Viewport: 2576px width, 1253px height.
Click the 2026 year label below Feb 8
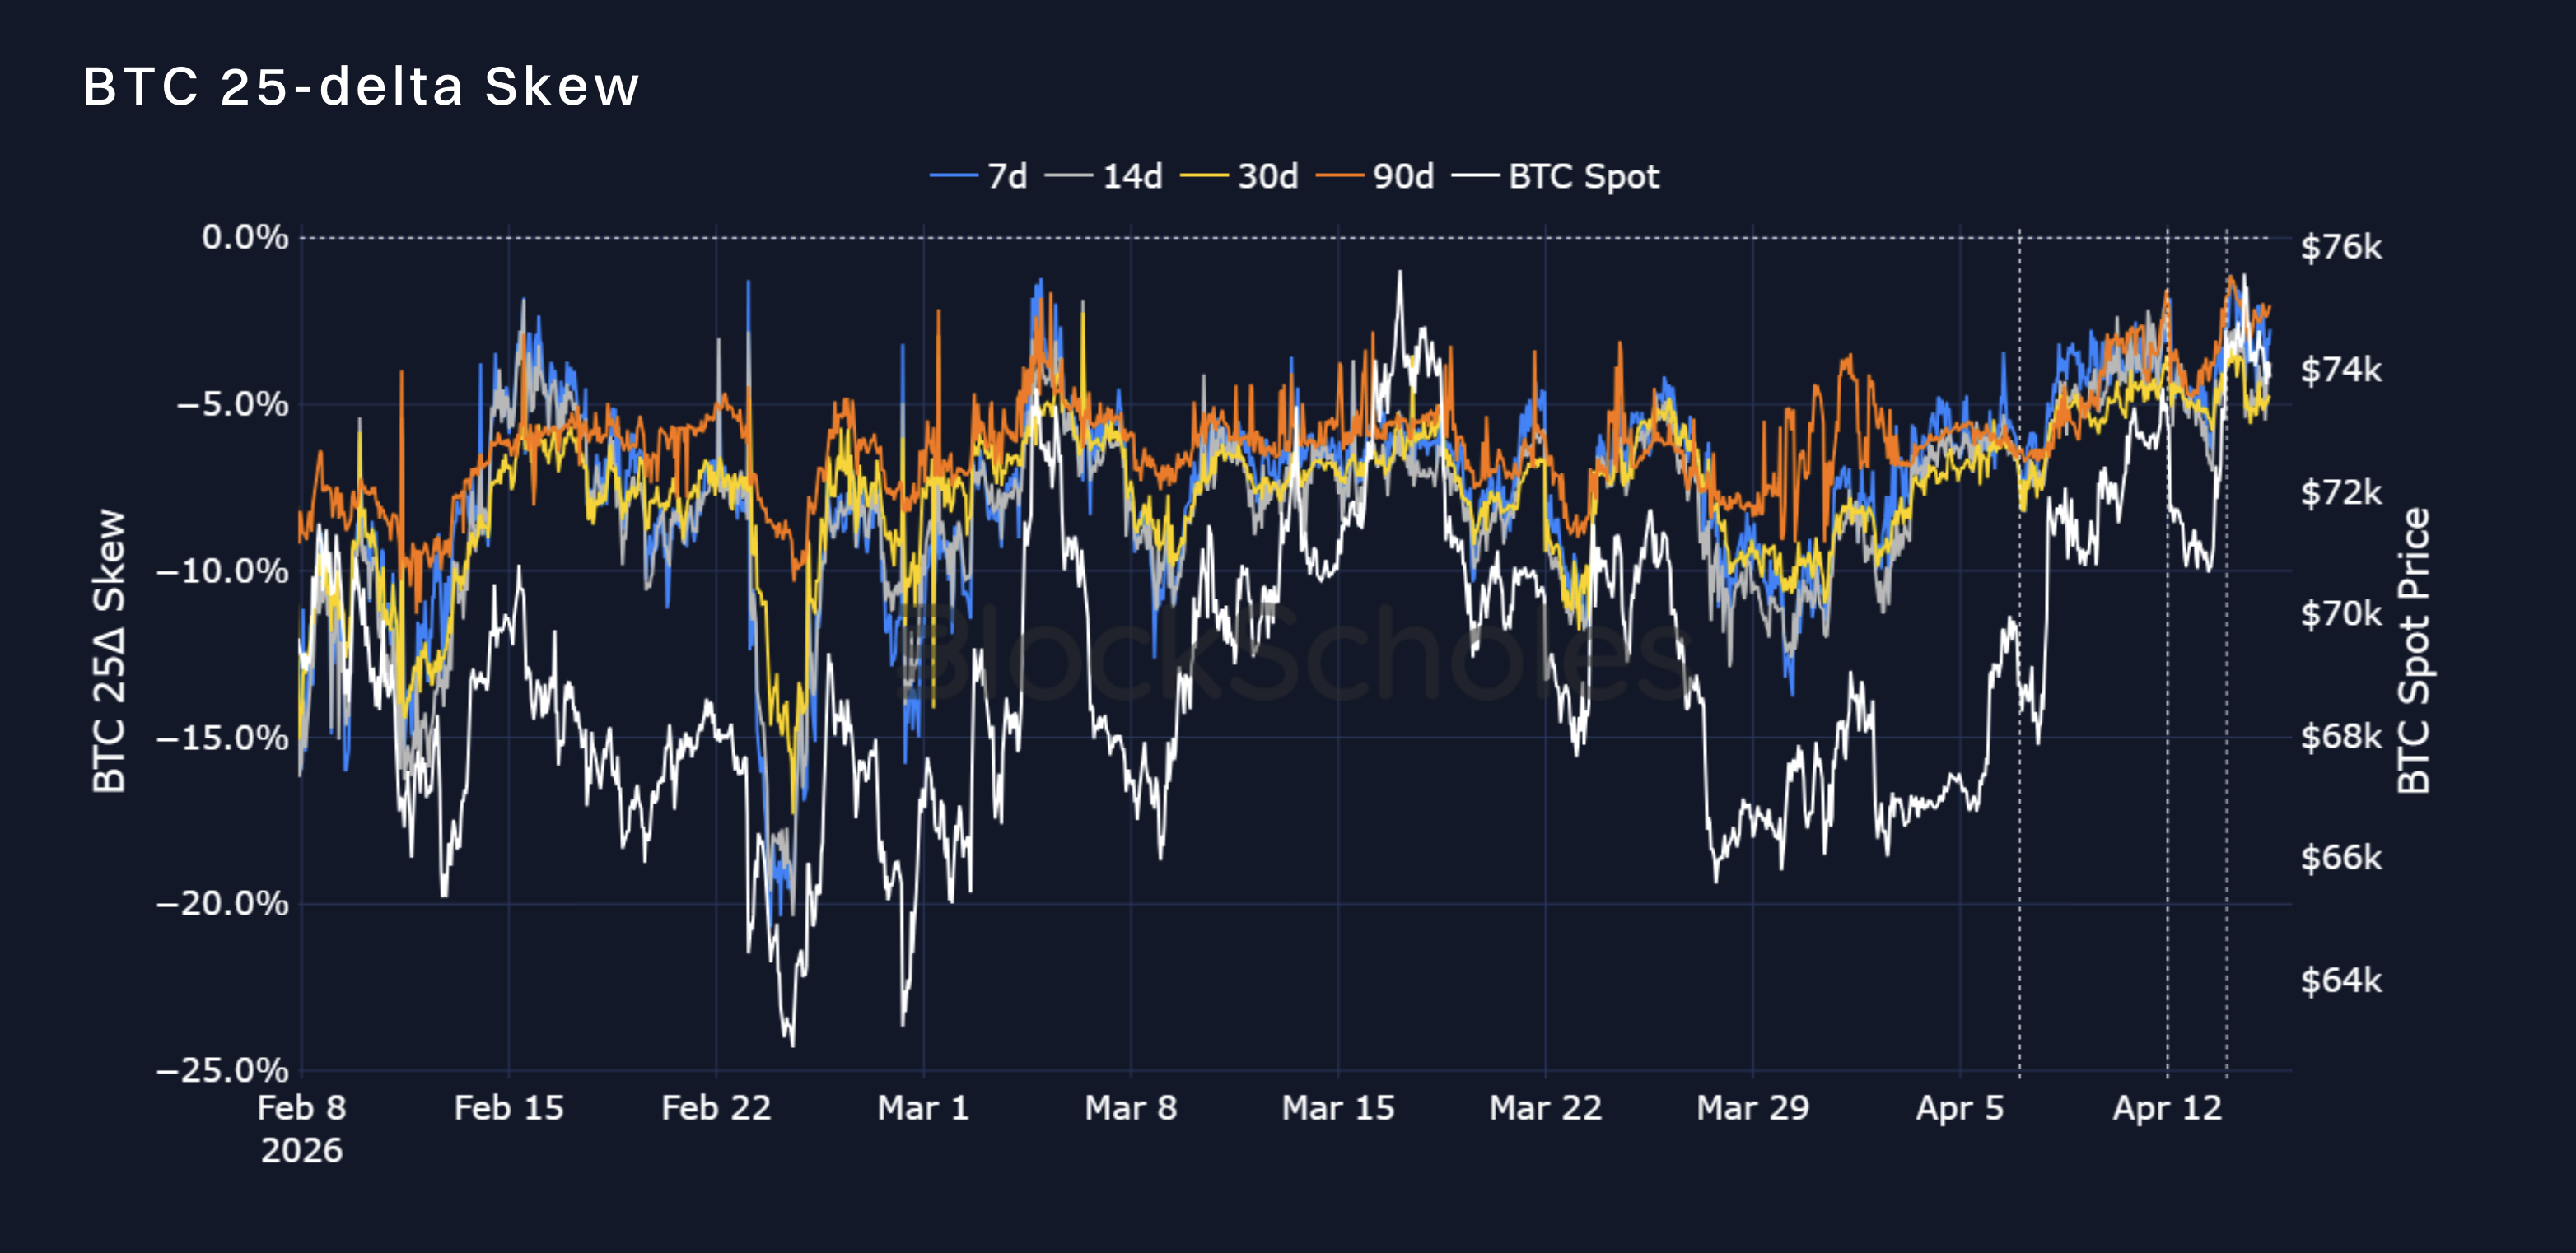pyautogui.click(x=303, y=1149)
